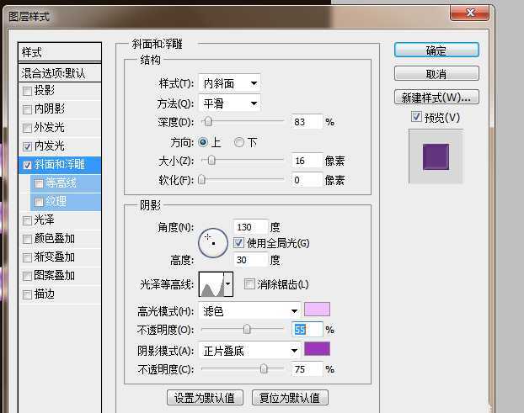The image size is (524, 413).
Task: Click the angle dial control
Action: click(x=213, y=243)
